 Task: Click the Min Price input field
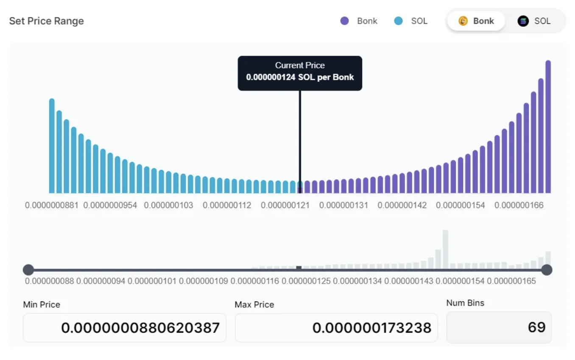[124, 328]
